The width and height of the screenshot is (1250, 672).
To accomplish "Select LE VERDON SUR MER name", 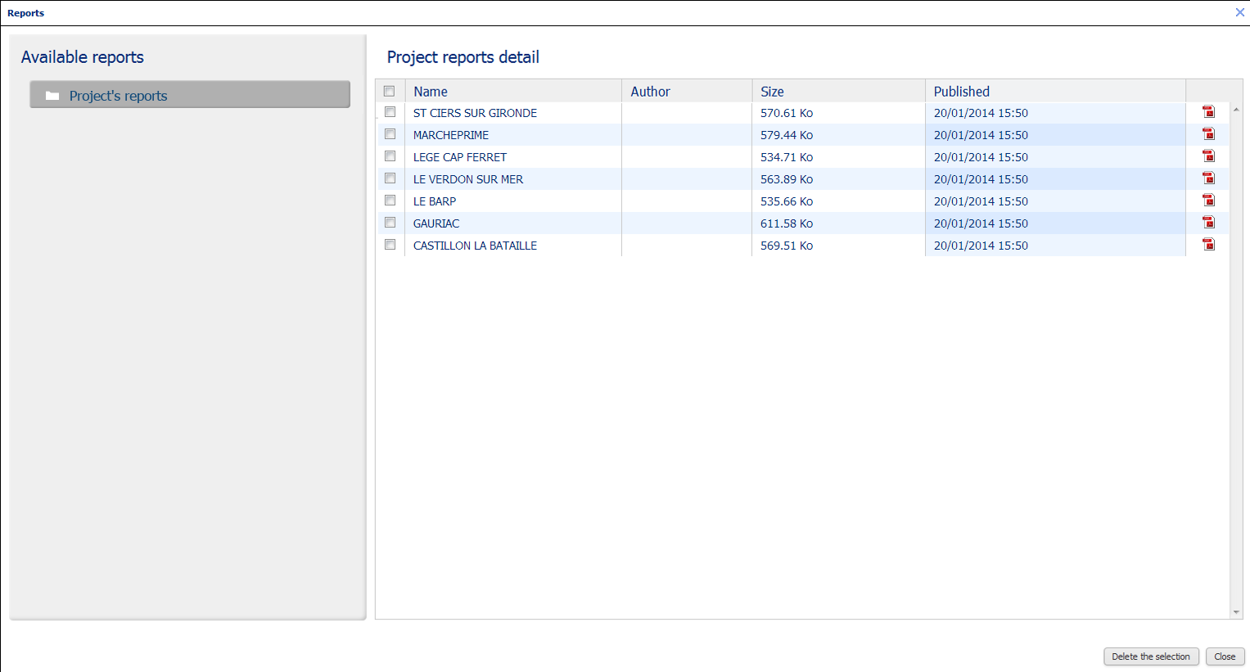I will click(468, 179).
